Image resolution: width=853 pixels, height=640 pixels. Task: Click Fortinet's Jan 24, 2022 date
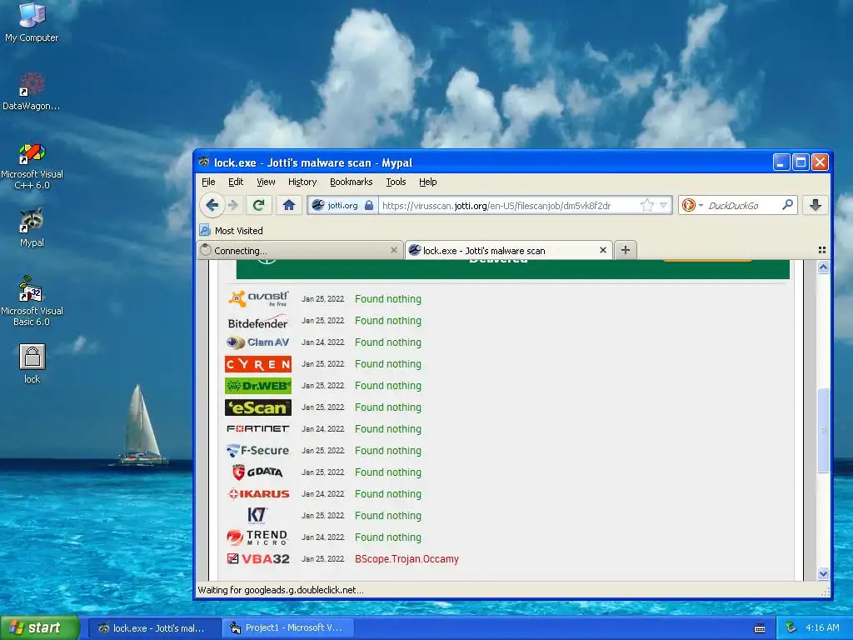pos(323,429)
